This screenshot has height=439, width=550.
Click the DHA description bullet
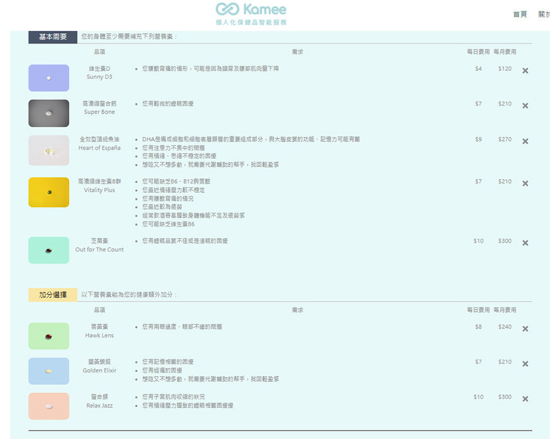pyautogui.click(x=251, y=139)
